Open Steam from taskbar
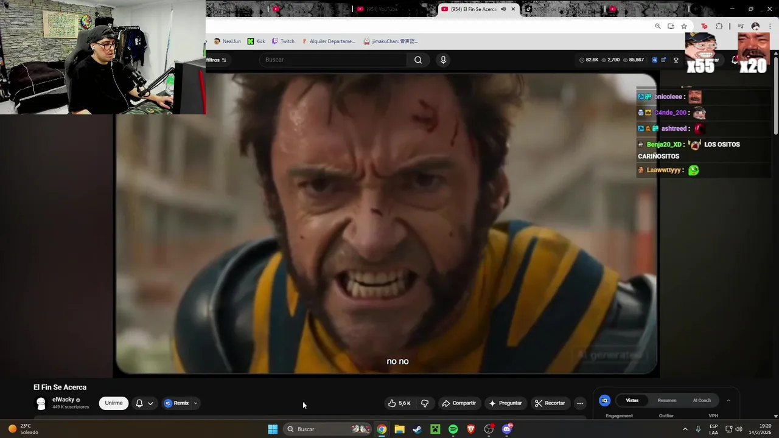This screenshot has height=438, width=779. click(417, 429)
